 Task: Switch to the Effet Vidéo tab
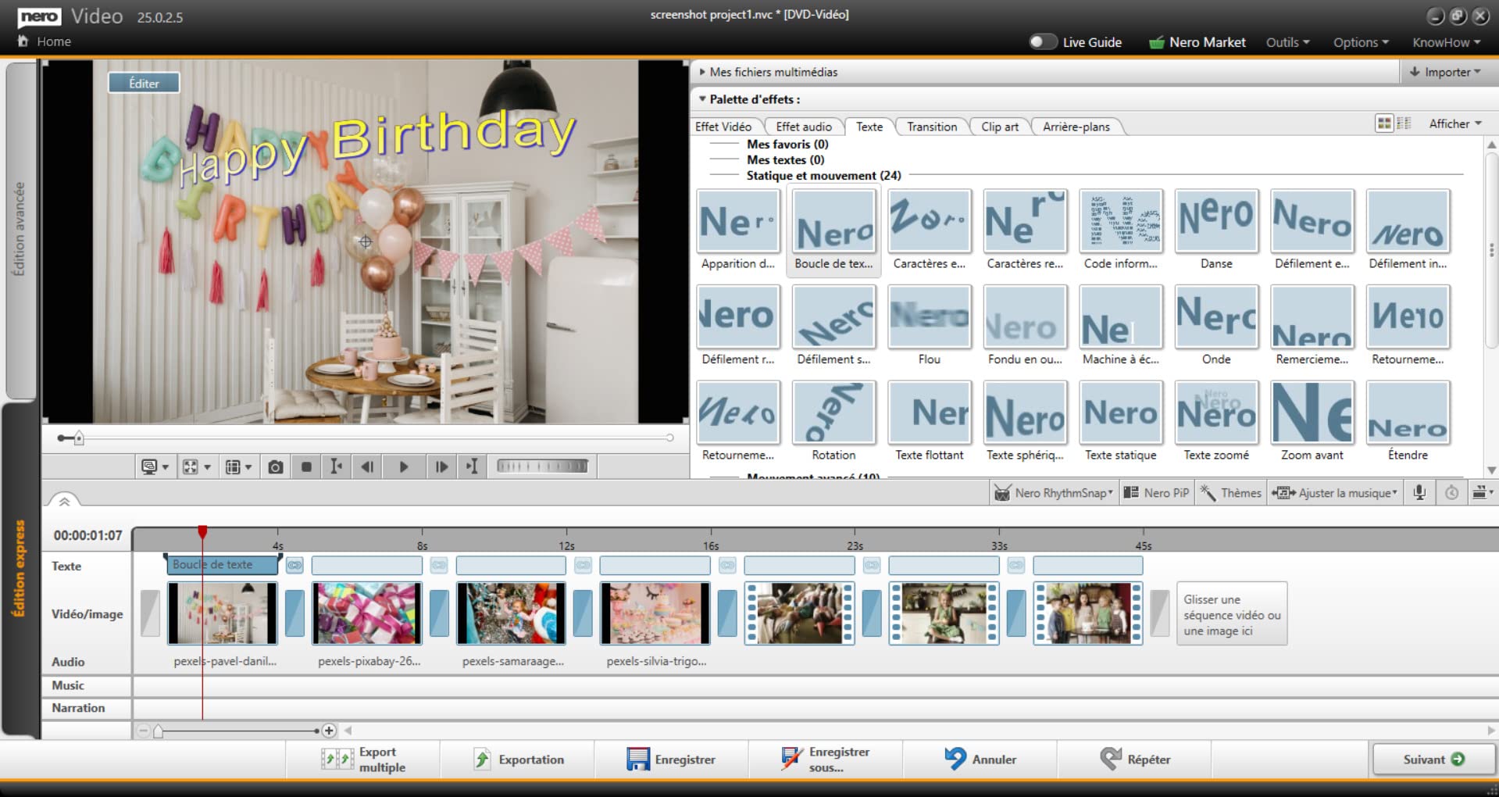click(x=723, y=127)
